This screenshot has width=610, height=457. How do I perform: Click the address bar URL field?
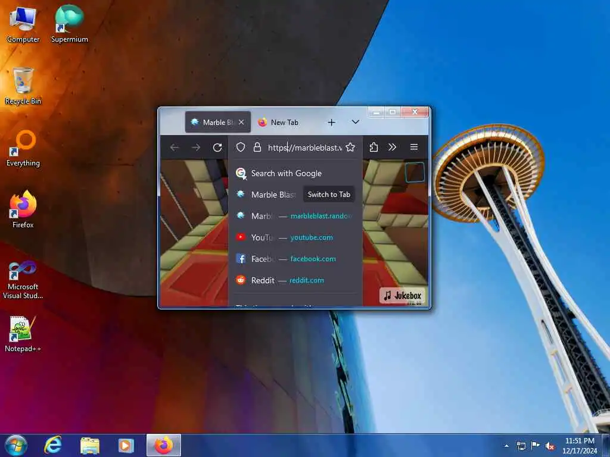[304, 148]
